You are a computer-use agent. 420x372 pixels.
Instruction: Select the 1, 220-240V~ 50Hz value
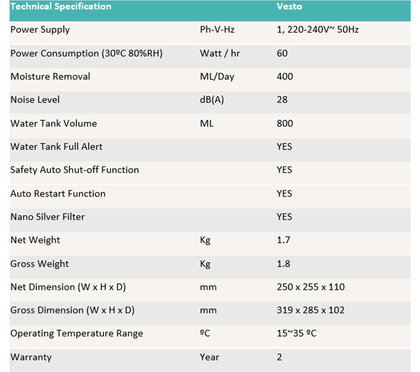click(x=318, y=29)
